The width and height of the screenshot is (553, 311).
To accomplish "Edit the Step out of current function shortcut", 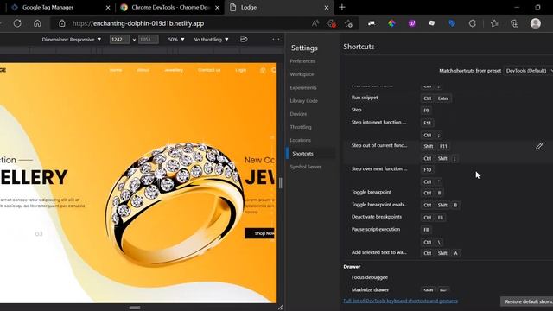I will (x=539, y=146).
